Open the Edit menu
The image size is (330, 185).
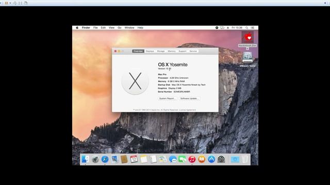(103, 28)
